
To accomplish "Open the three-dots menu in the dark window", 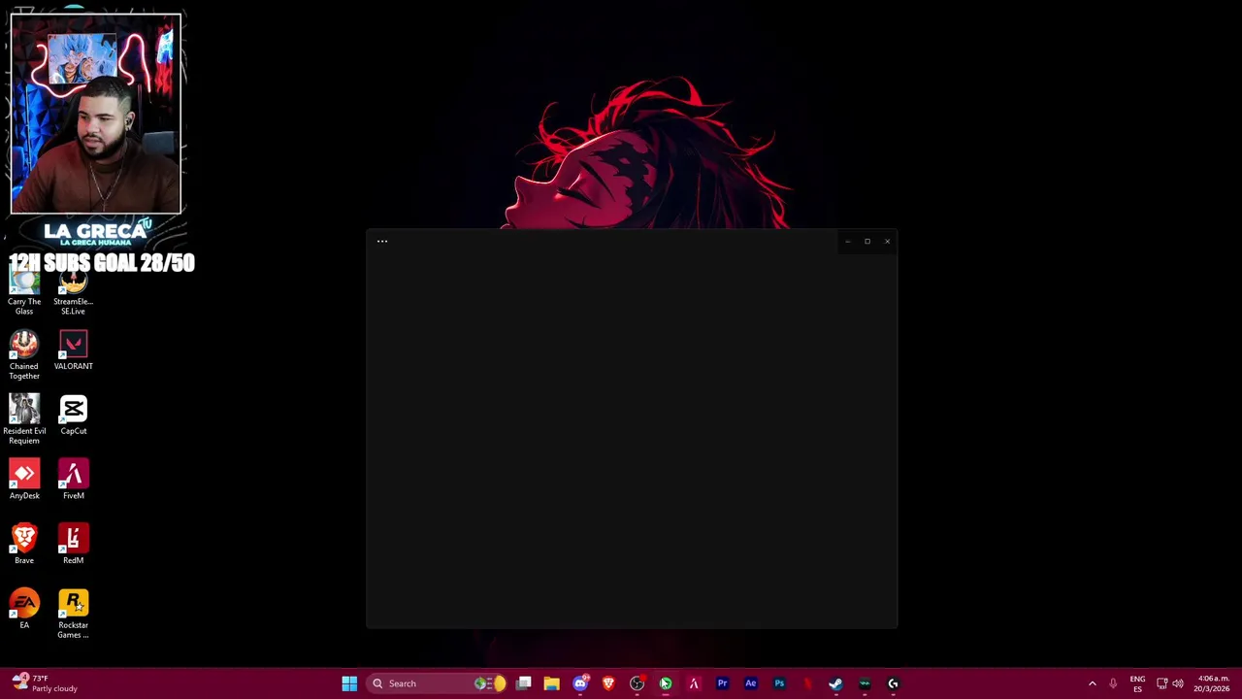I will pos(382,241).
